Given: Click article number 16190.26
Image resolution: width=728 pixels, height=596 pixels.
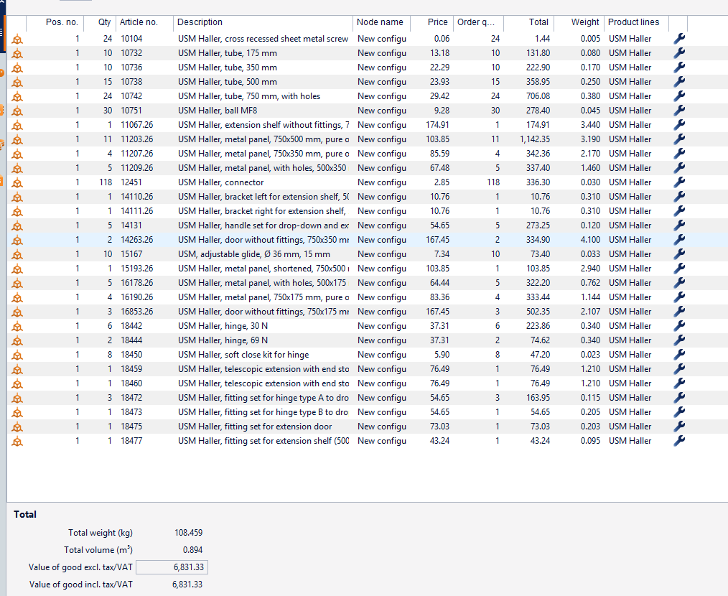Looking at the screenshot, I should [137, 297].
